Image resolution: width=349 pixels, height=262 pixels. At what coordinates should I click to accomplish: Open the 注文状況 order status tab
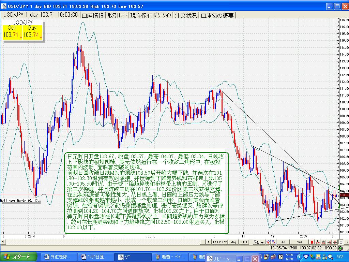point(186,15)
